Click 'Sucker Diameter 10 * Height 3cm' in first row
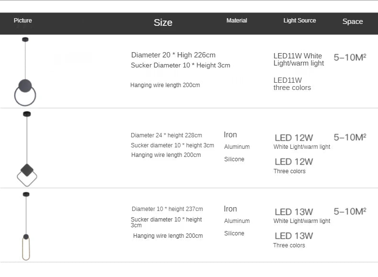 tap(180, 65)
